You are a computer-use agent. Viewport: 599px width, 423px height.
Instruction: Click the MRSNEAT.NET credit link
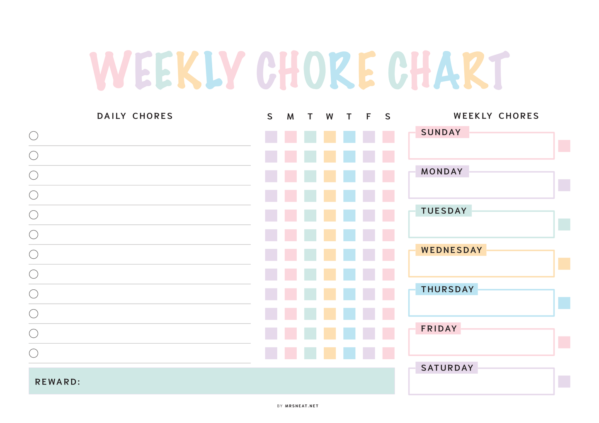(302, 406)
